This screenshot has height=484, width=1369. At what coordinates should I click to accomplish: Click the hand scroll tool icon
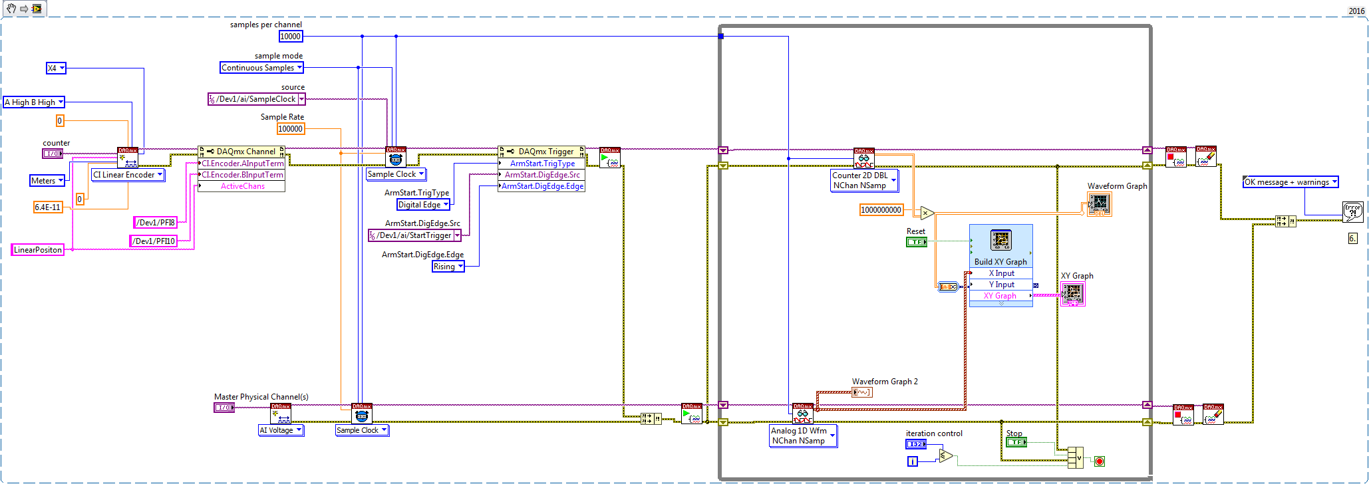[x=11, y=9]
